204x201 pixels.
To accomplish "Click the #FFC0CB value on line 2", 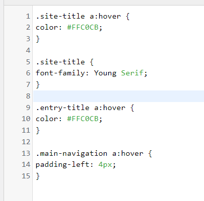I will point(83,27).
